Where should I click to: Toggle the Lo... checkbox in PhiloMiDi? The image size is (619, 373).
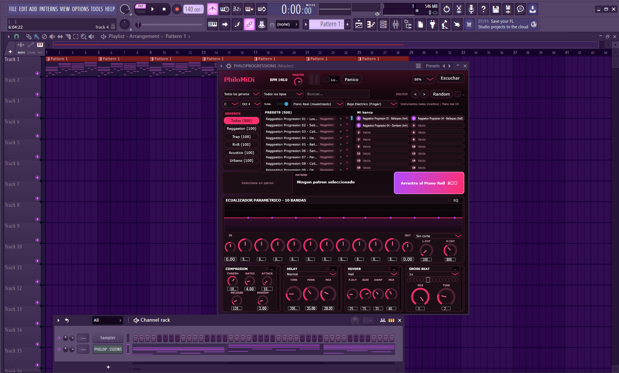326,80
